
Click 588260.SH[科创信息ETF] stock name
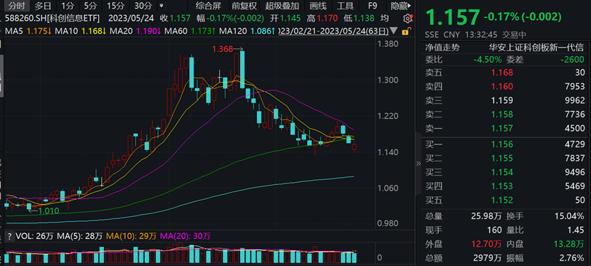pos(52,18)
